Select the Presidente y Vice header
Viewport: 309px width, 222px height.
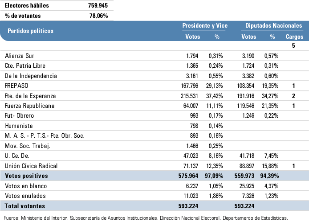[205, 26]
